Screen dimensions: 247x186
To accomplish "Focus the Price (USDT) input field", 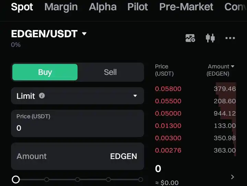I will pos(78,123).
